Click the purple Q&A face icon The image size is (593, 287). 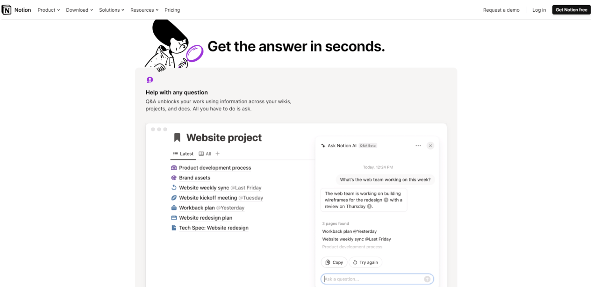150,80
